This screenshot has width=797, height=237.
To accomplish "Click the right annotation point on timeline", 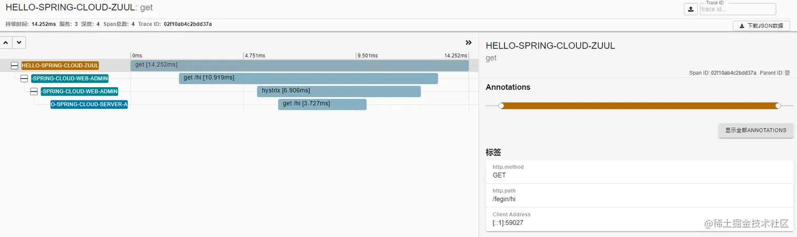I will 778,106.
